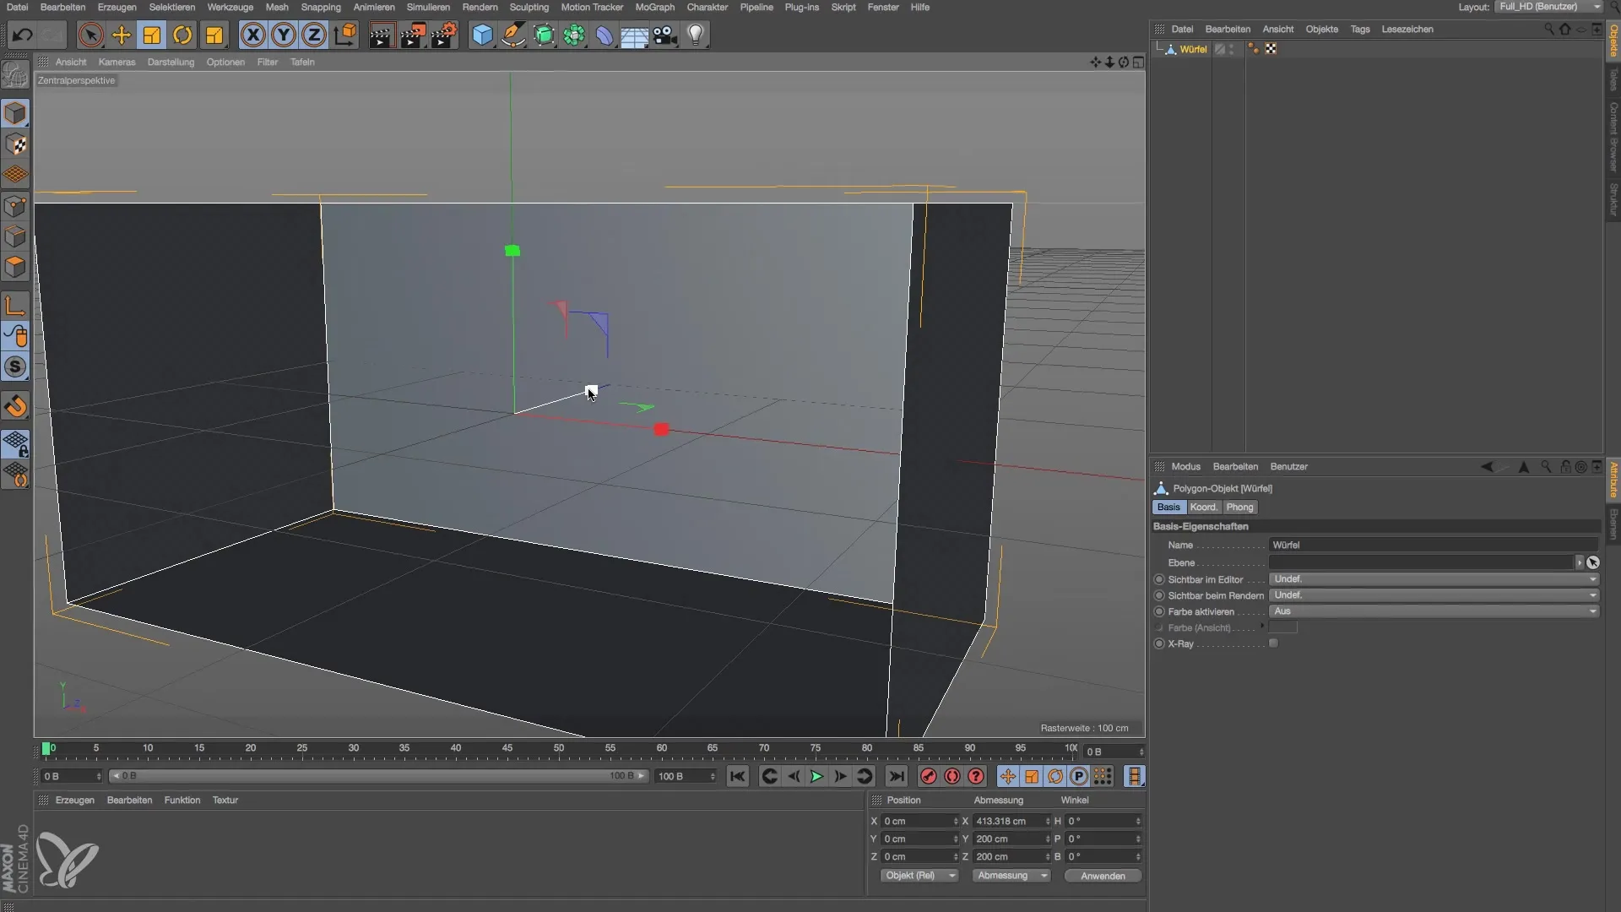Render the active view
Viewport: 1621px width, 912px height.
click(382, 35)
